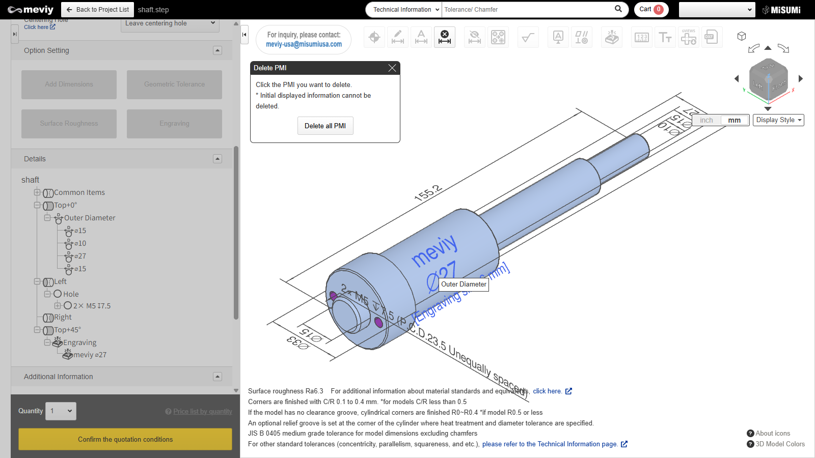
Task: Switch units to inch
Action: [707, 120]
